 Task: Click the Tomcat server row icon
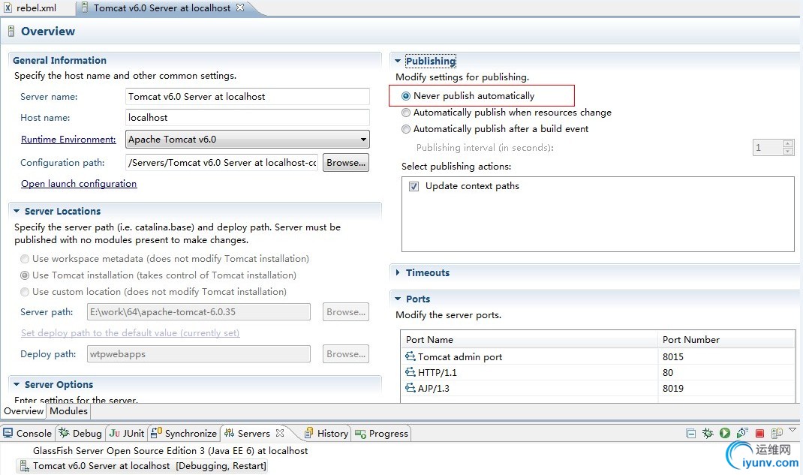click(24, 466)
